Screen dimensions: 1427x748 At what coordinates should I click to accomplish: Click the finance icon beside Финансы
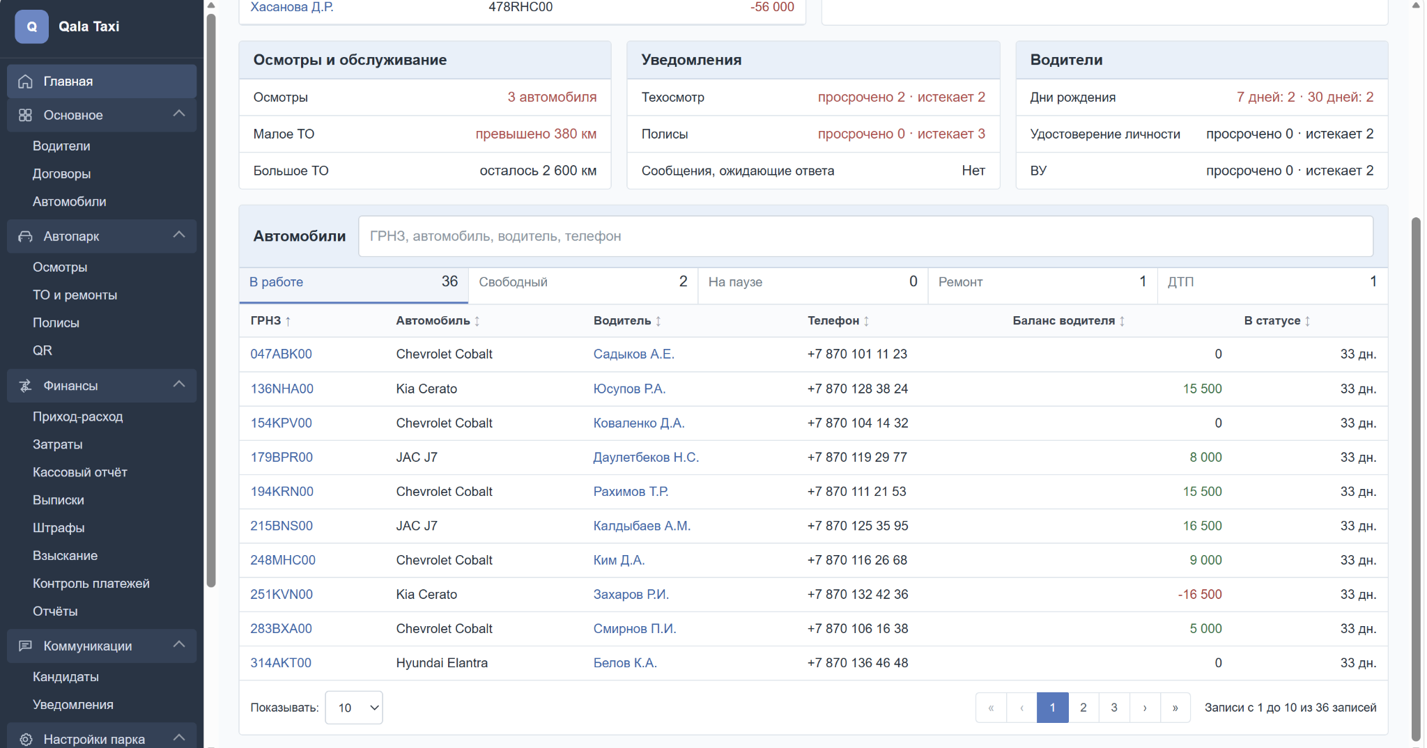click(x=25, y=386)
